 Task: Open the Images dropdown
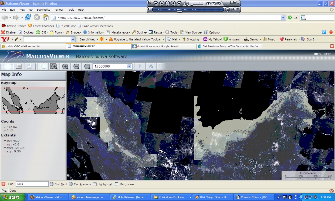coord(74,32)
